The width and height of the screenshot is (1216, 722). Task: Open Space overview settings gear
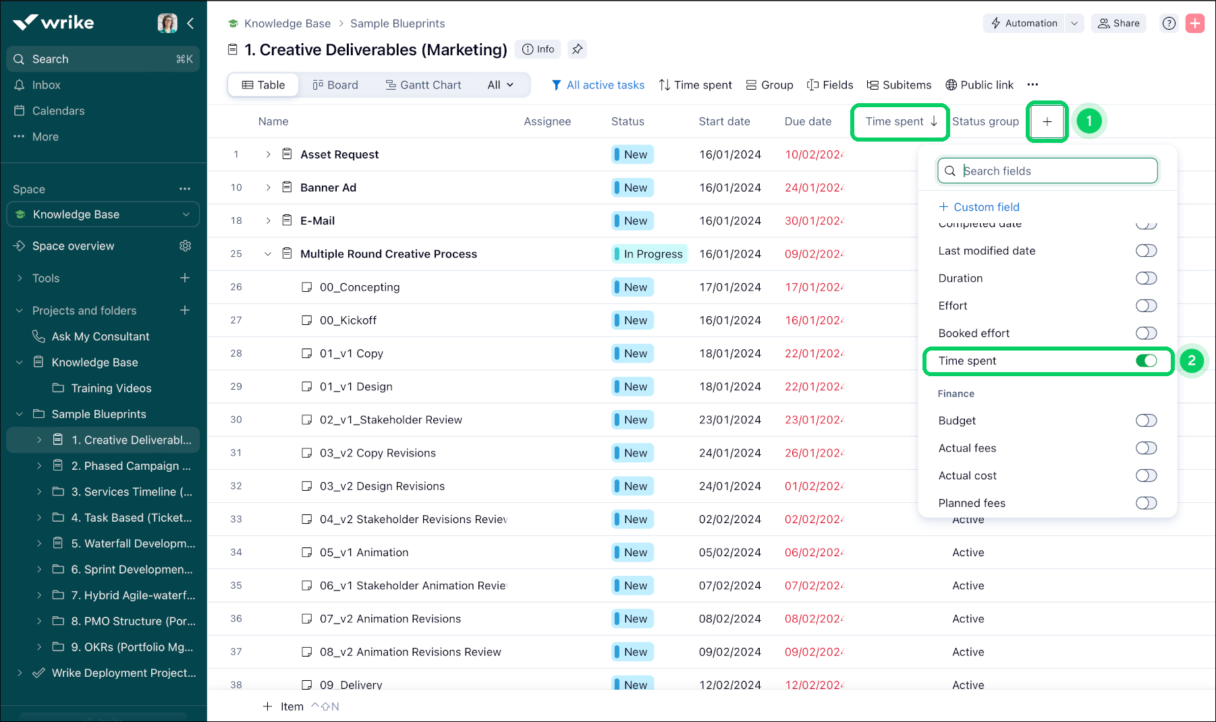point(186,246)
